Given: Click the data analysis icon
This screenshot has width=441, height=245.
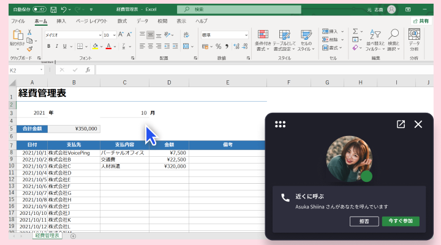Looking at the screenshot, I should click(x=415, y=36).
